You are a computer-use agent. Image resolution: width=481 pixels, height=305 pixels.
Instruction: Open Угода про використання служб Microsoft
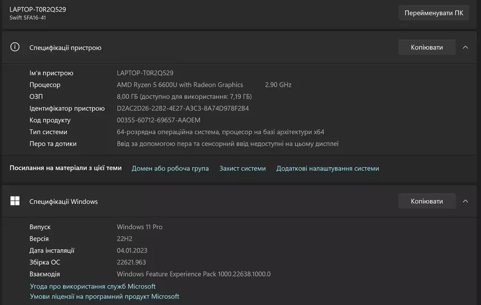pos(92,286)
